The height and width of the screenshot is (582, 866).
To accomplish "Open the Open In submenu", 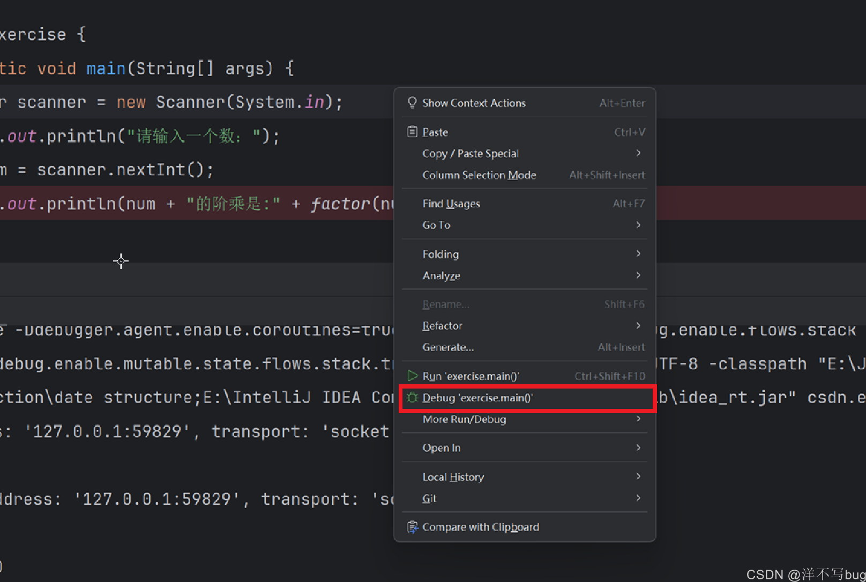I will [525, 448].
